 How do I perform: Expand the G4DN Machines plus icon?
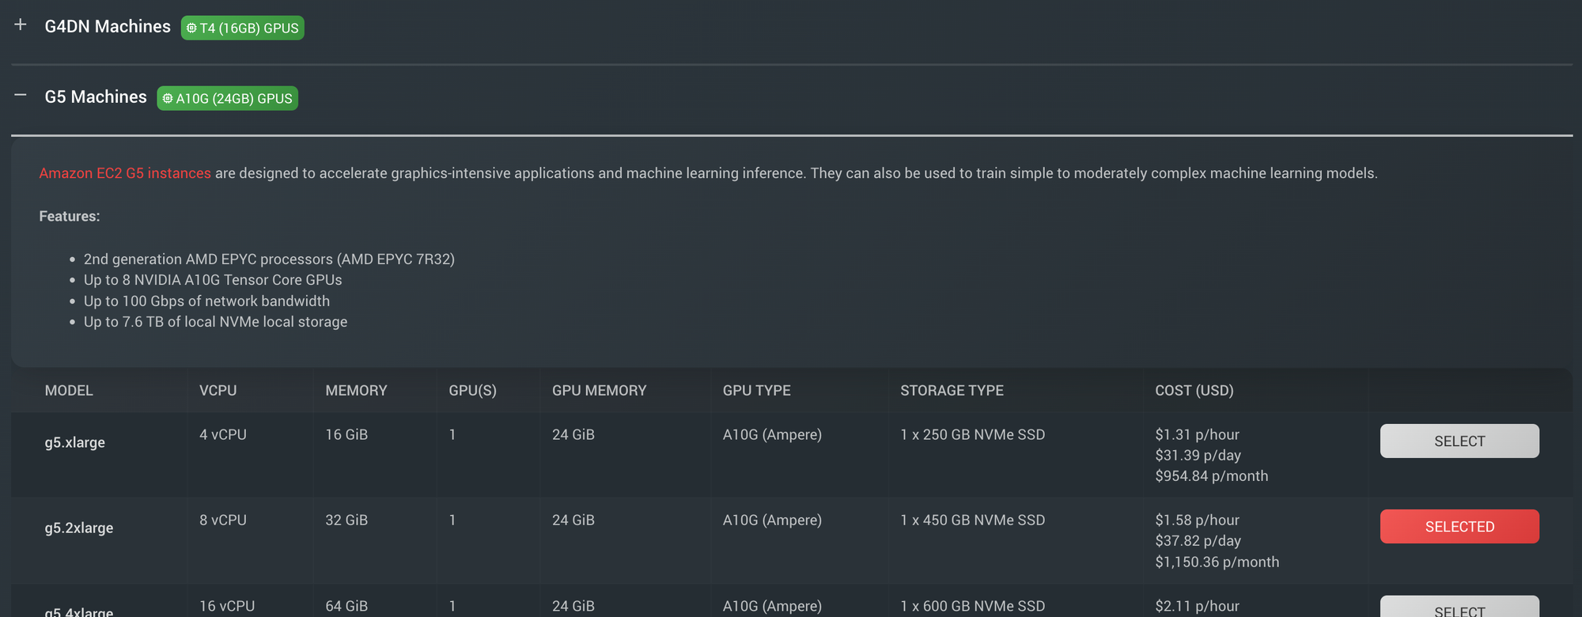(21, 25)
